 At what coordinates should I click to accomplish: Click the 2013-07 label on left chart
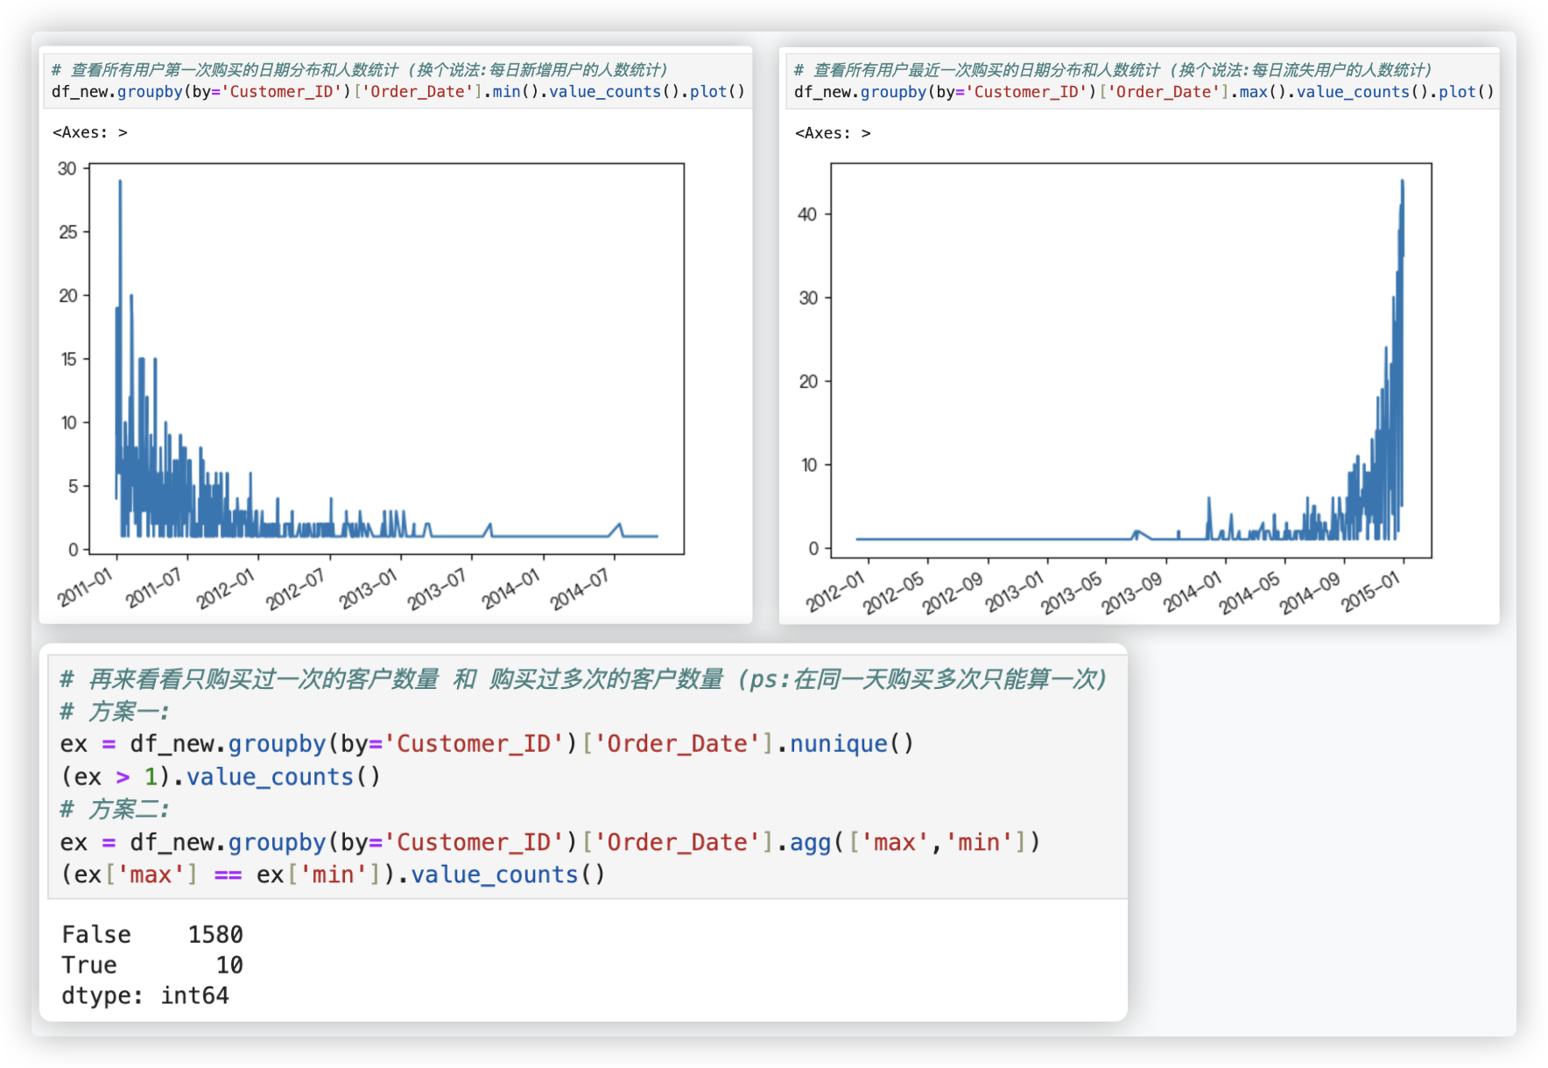pos(436,588)
